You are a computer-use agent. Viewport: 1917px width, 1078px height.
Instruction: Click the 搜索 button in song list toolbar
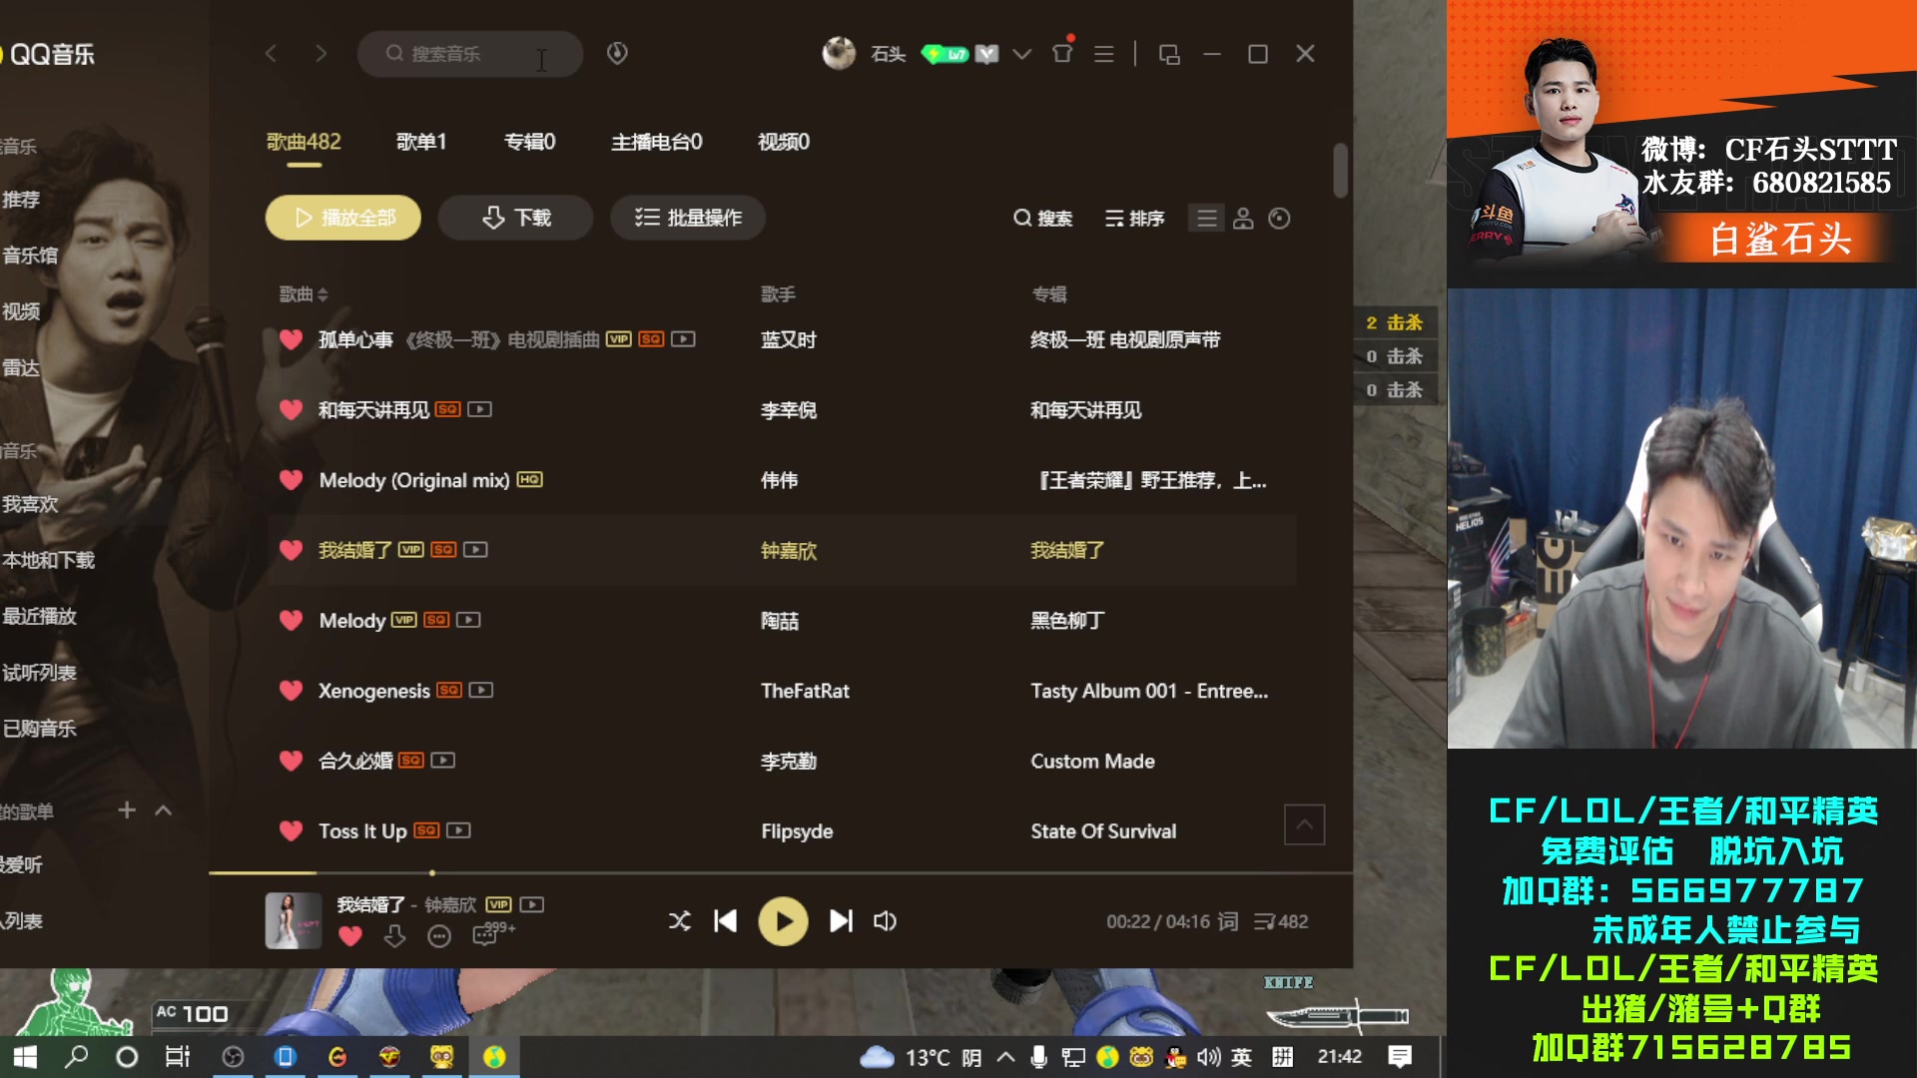[1043, 219]
